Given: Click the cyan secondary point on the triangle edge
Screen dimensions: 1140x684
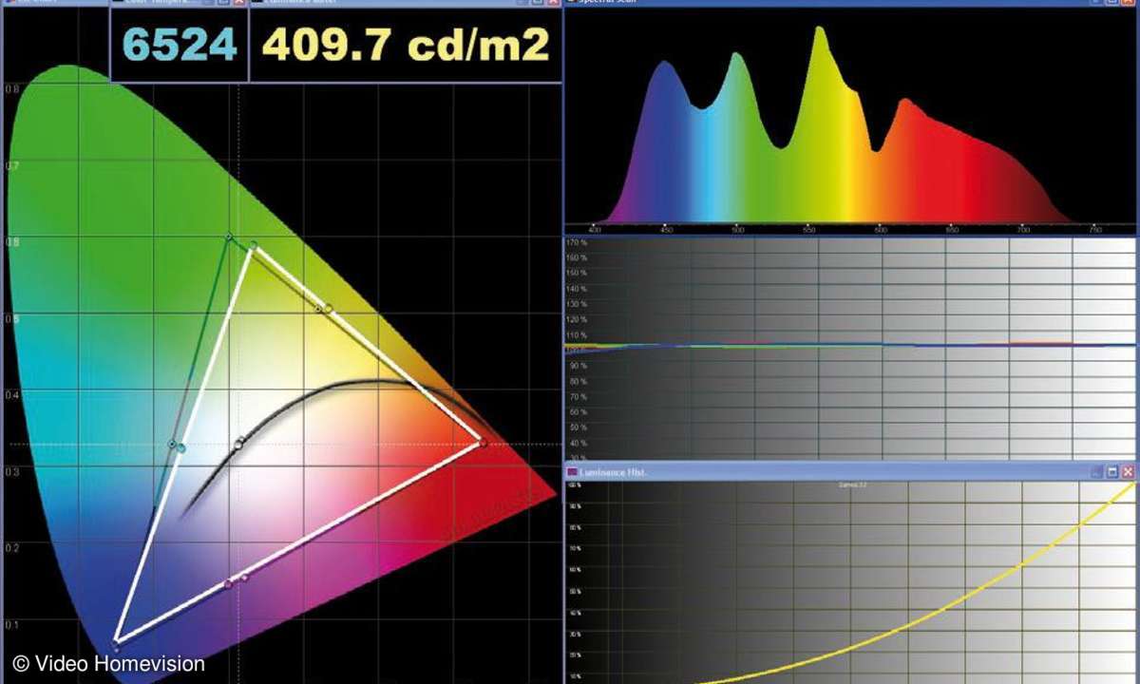Looking at the screenshot, I should click(180, 447).
